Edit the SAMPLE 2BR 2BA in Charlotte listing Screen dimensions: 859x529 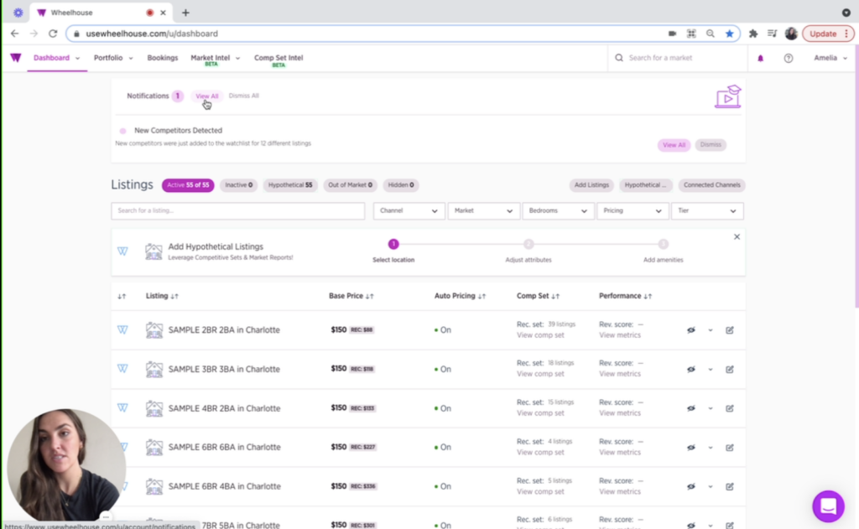tap(730, 330)
